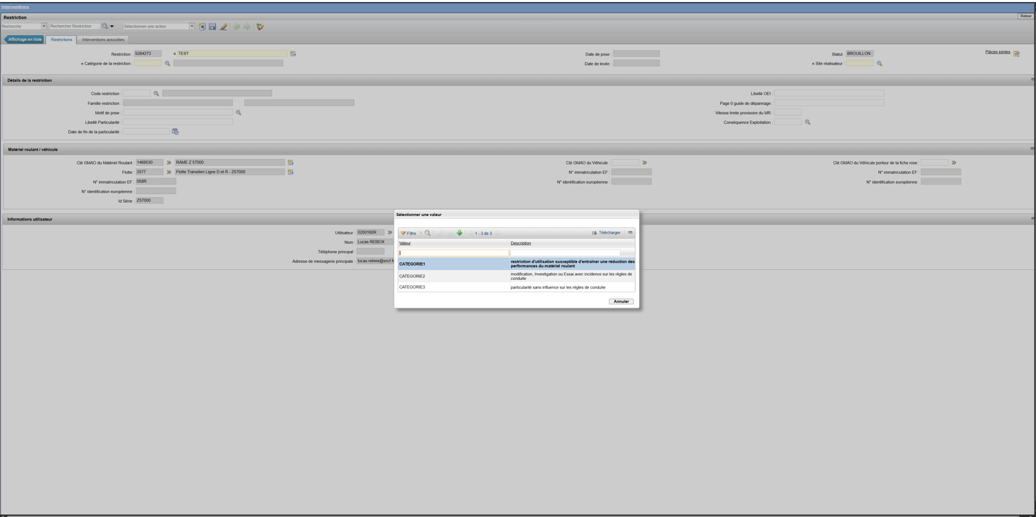Click the Valeur filter input field
Viewport: 1036px width, 517px height.
click(x=454, y=253)
